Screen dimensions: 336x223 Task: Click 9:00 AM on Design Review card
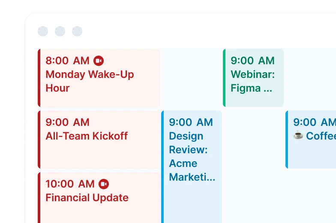point(191,122)
